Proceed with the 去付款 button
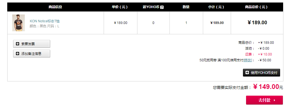 [x=264, y=100]
